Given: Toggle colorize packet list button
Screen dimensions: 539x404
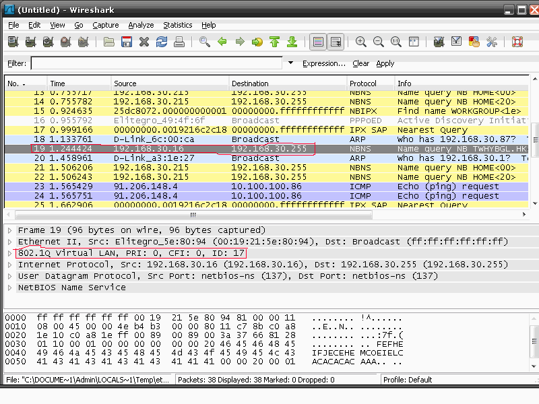Looking at the screenshot, I should pos(318,42).
